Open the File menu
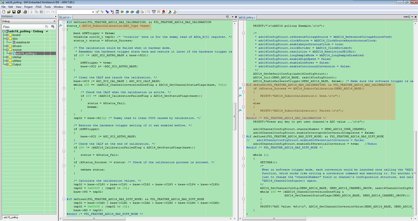This screenshot has width=418, height=221. 3,7
